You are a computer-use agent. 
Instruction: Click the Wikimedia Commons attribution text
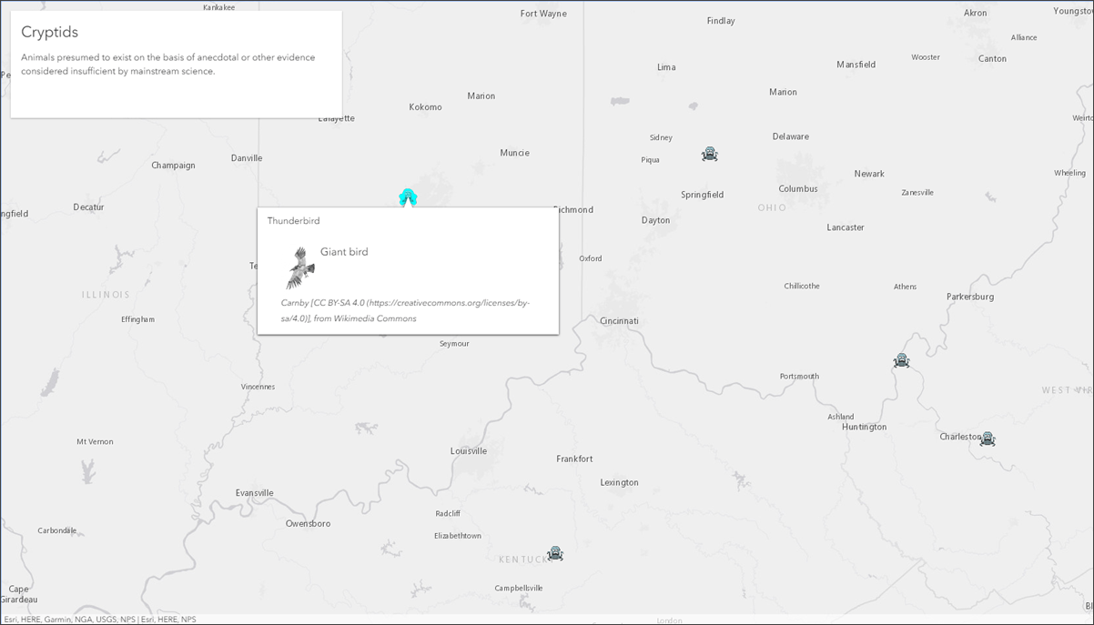[x=406, y=310]
